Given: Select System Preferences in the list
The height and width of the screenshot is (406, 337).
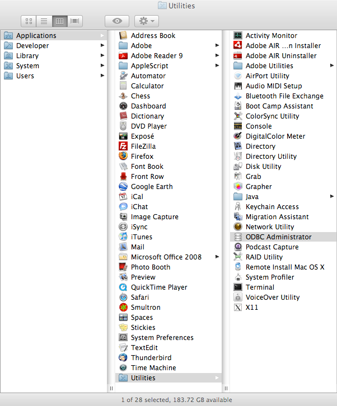Looking at the screenshot, I should (x=168, y=337).
